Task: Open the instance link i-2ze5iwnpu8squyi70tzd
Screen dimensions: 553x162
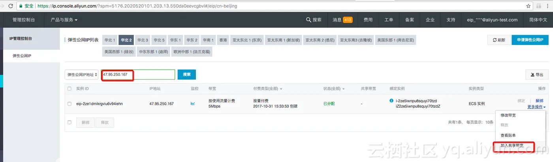Action: tap(416, 101)
